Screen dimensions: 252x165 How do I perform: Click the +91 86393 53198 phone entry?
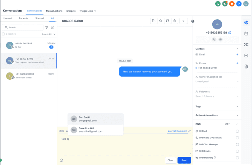(x=207, y=68)
